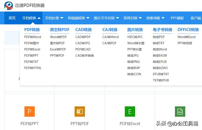
Task: Pick 转成EPUB ebook option
Action: coord(160,62)
